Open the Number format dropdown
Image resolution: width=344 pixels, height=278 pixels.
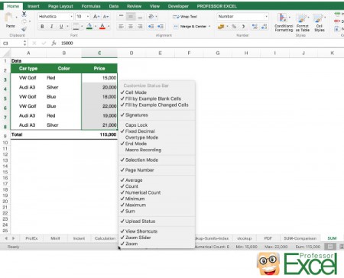266,17
